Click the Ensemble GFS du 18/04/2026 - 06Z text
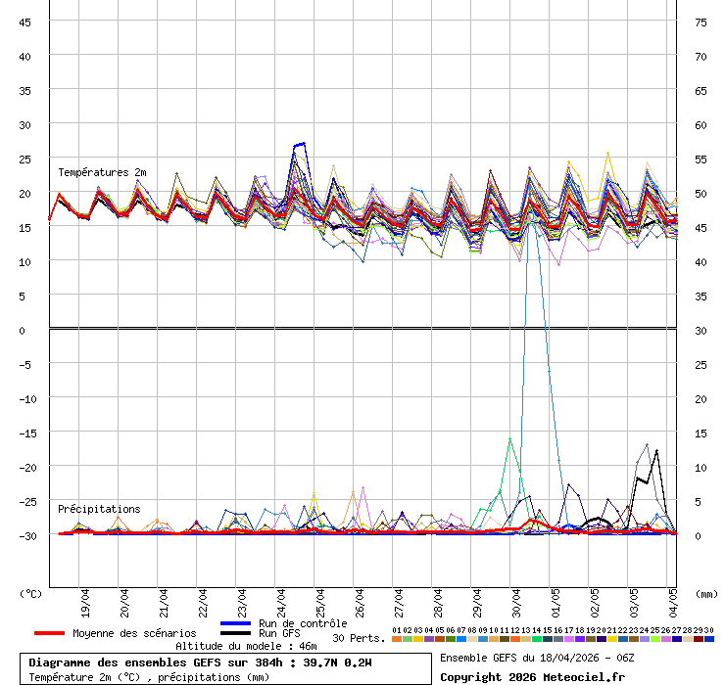725x685 pixels. coord(535,658)
